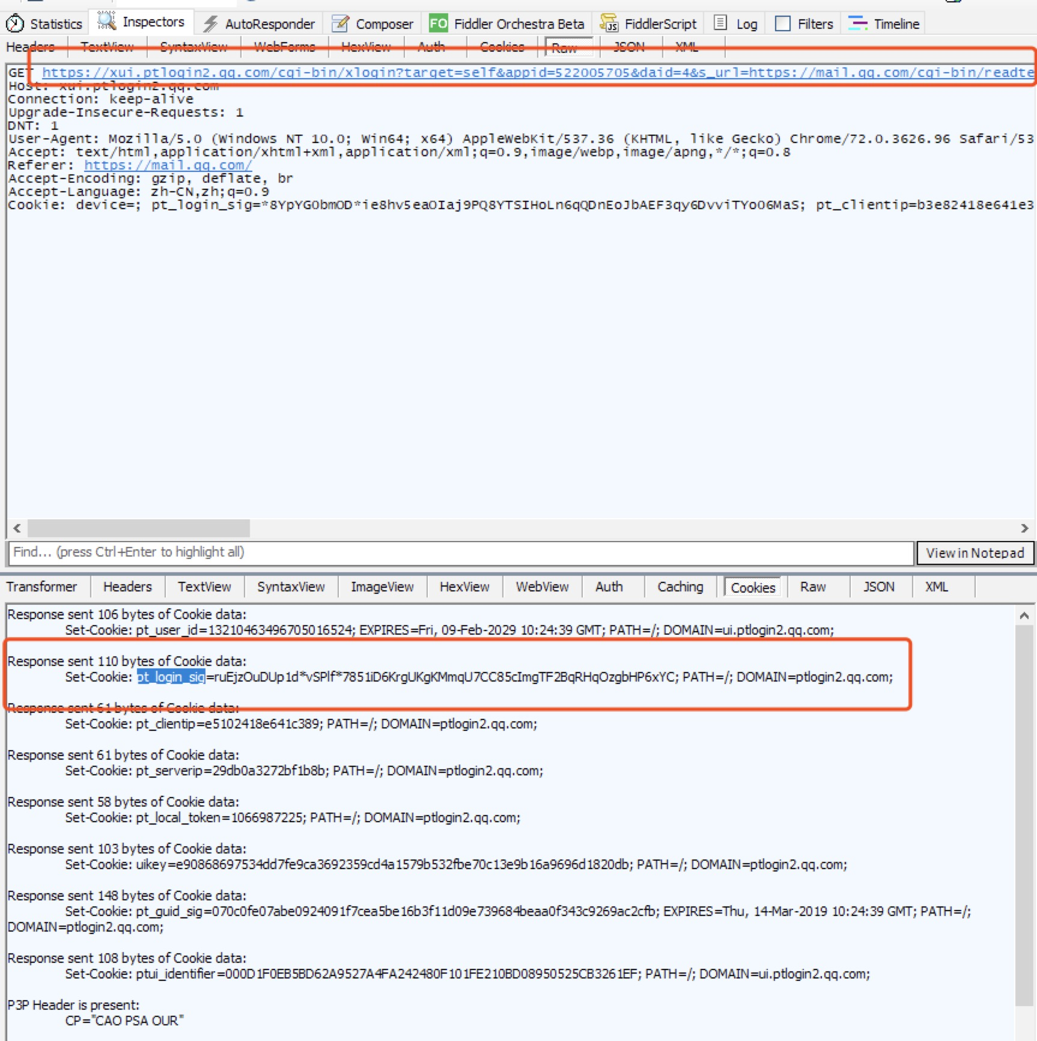Click the Accept-Encoding header line

150,179
